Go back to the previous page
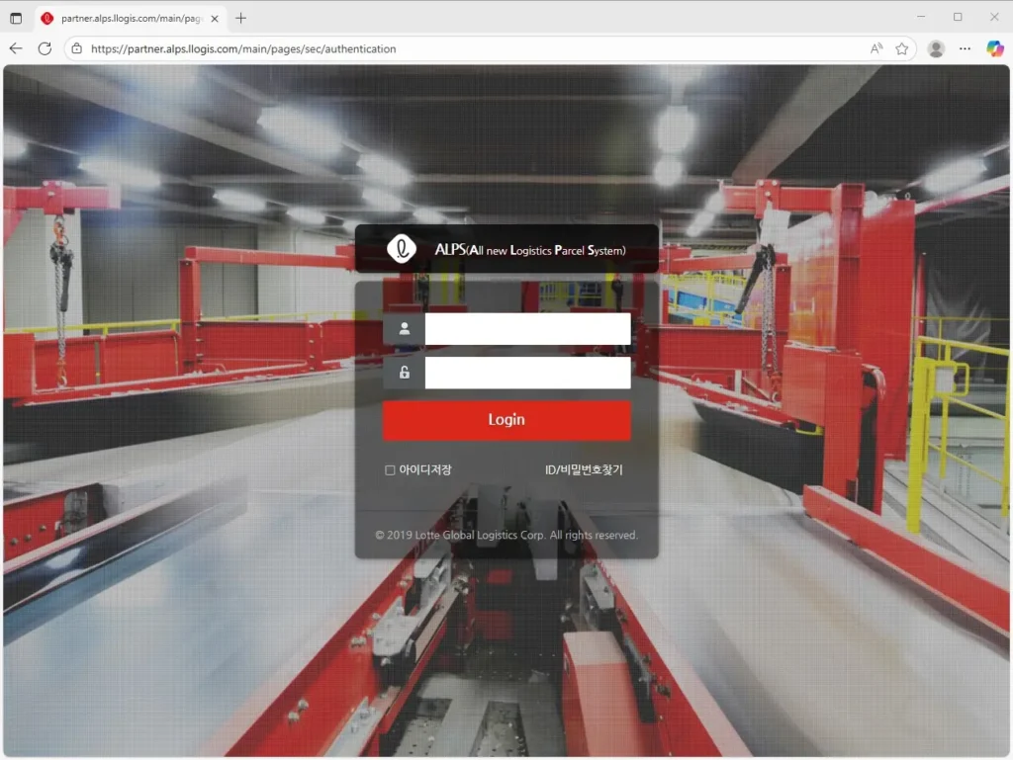The width and height of the screenshot is (1013, 760). pyautogui.click(x=16, y=48)
